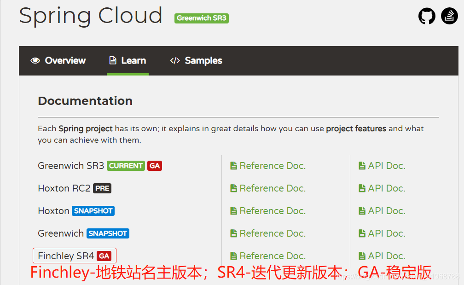Screen dimensions: 464x285
Task: Click document icon of Greenwich SR3 API Doc
Action: 362,166
